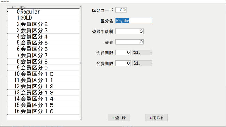Click the 区分コード input field

[121, 10]
